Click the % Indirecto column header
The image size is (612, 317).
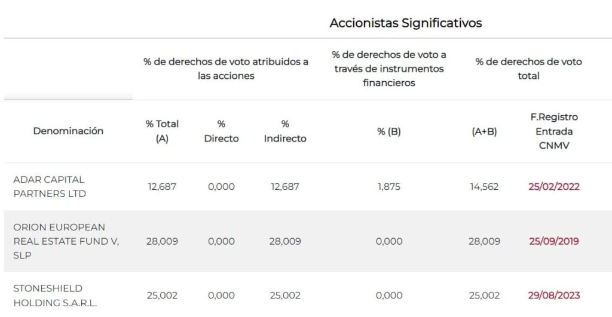pos(285,131)
